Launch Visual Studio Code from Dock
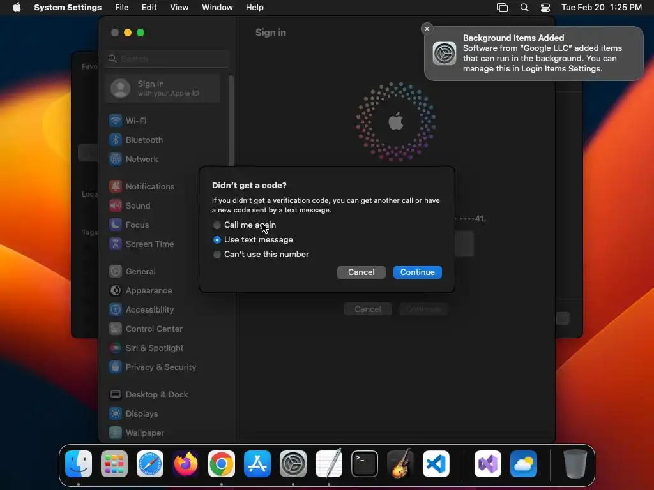 point(436,464)
